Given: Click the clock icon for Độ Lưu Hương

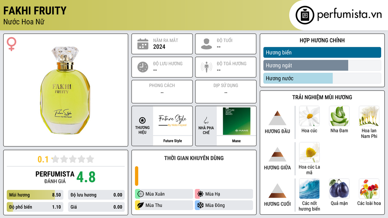Looking at the screenshot, I should 143,67.
